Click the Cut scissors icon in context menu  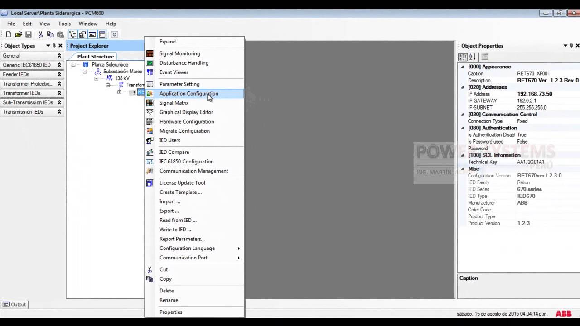click(150, 270)
